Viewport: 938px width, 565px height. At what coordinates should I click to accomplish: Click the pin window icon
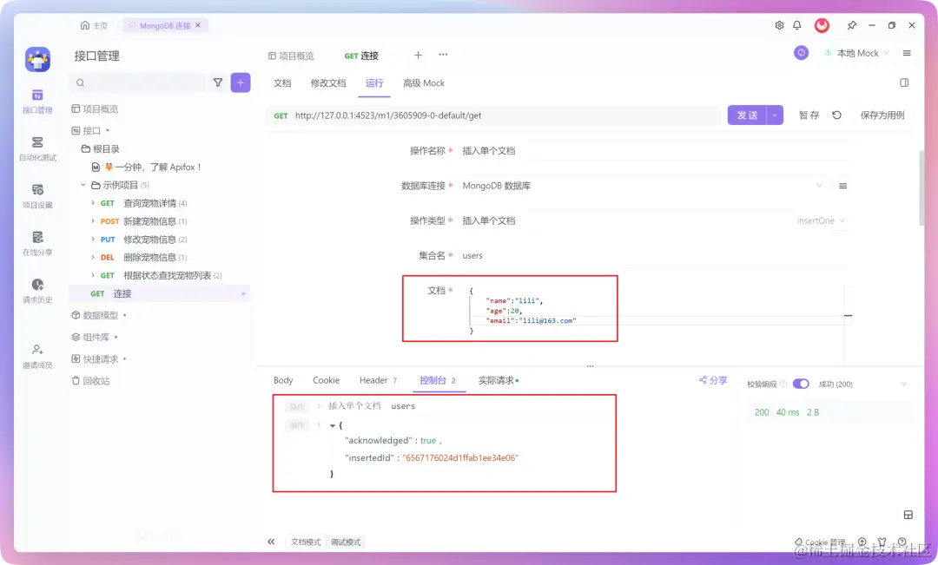click(x=851, y=25)
